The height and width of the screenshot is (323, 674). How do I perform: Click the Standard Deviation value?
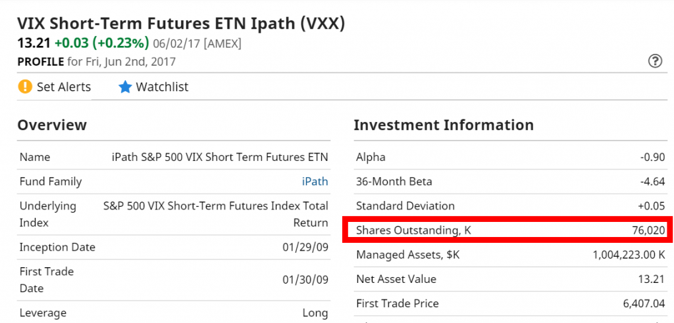(x=651, y=206)
